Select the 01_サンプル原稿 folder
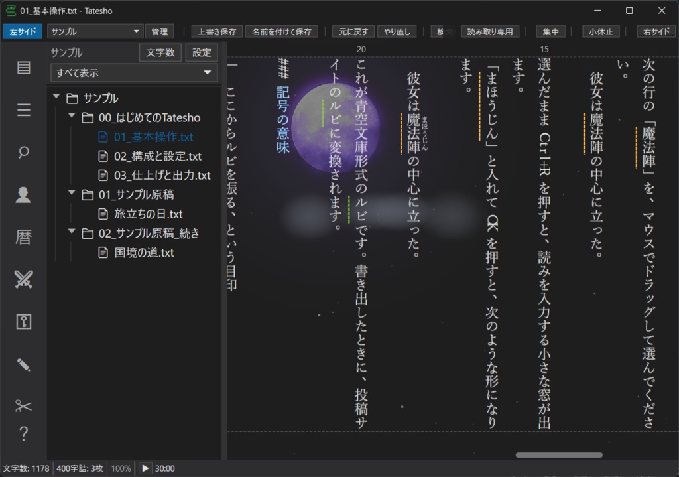 click(x=136, y=194)
